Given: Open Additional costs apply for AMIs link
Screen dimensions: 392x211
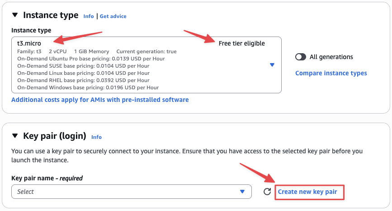Looking at the screenshot, I should (x=100, y=100).
